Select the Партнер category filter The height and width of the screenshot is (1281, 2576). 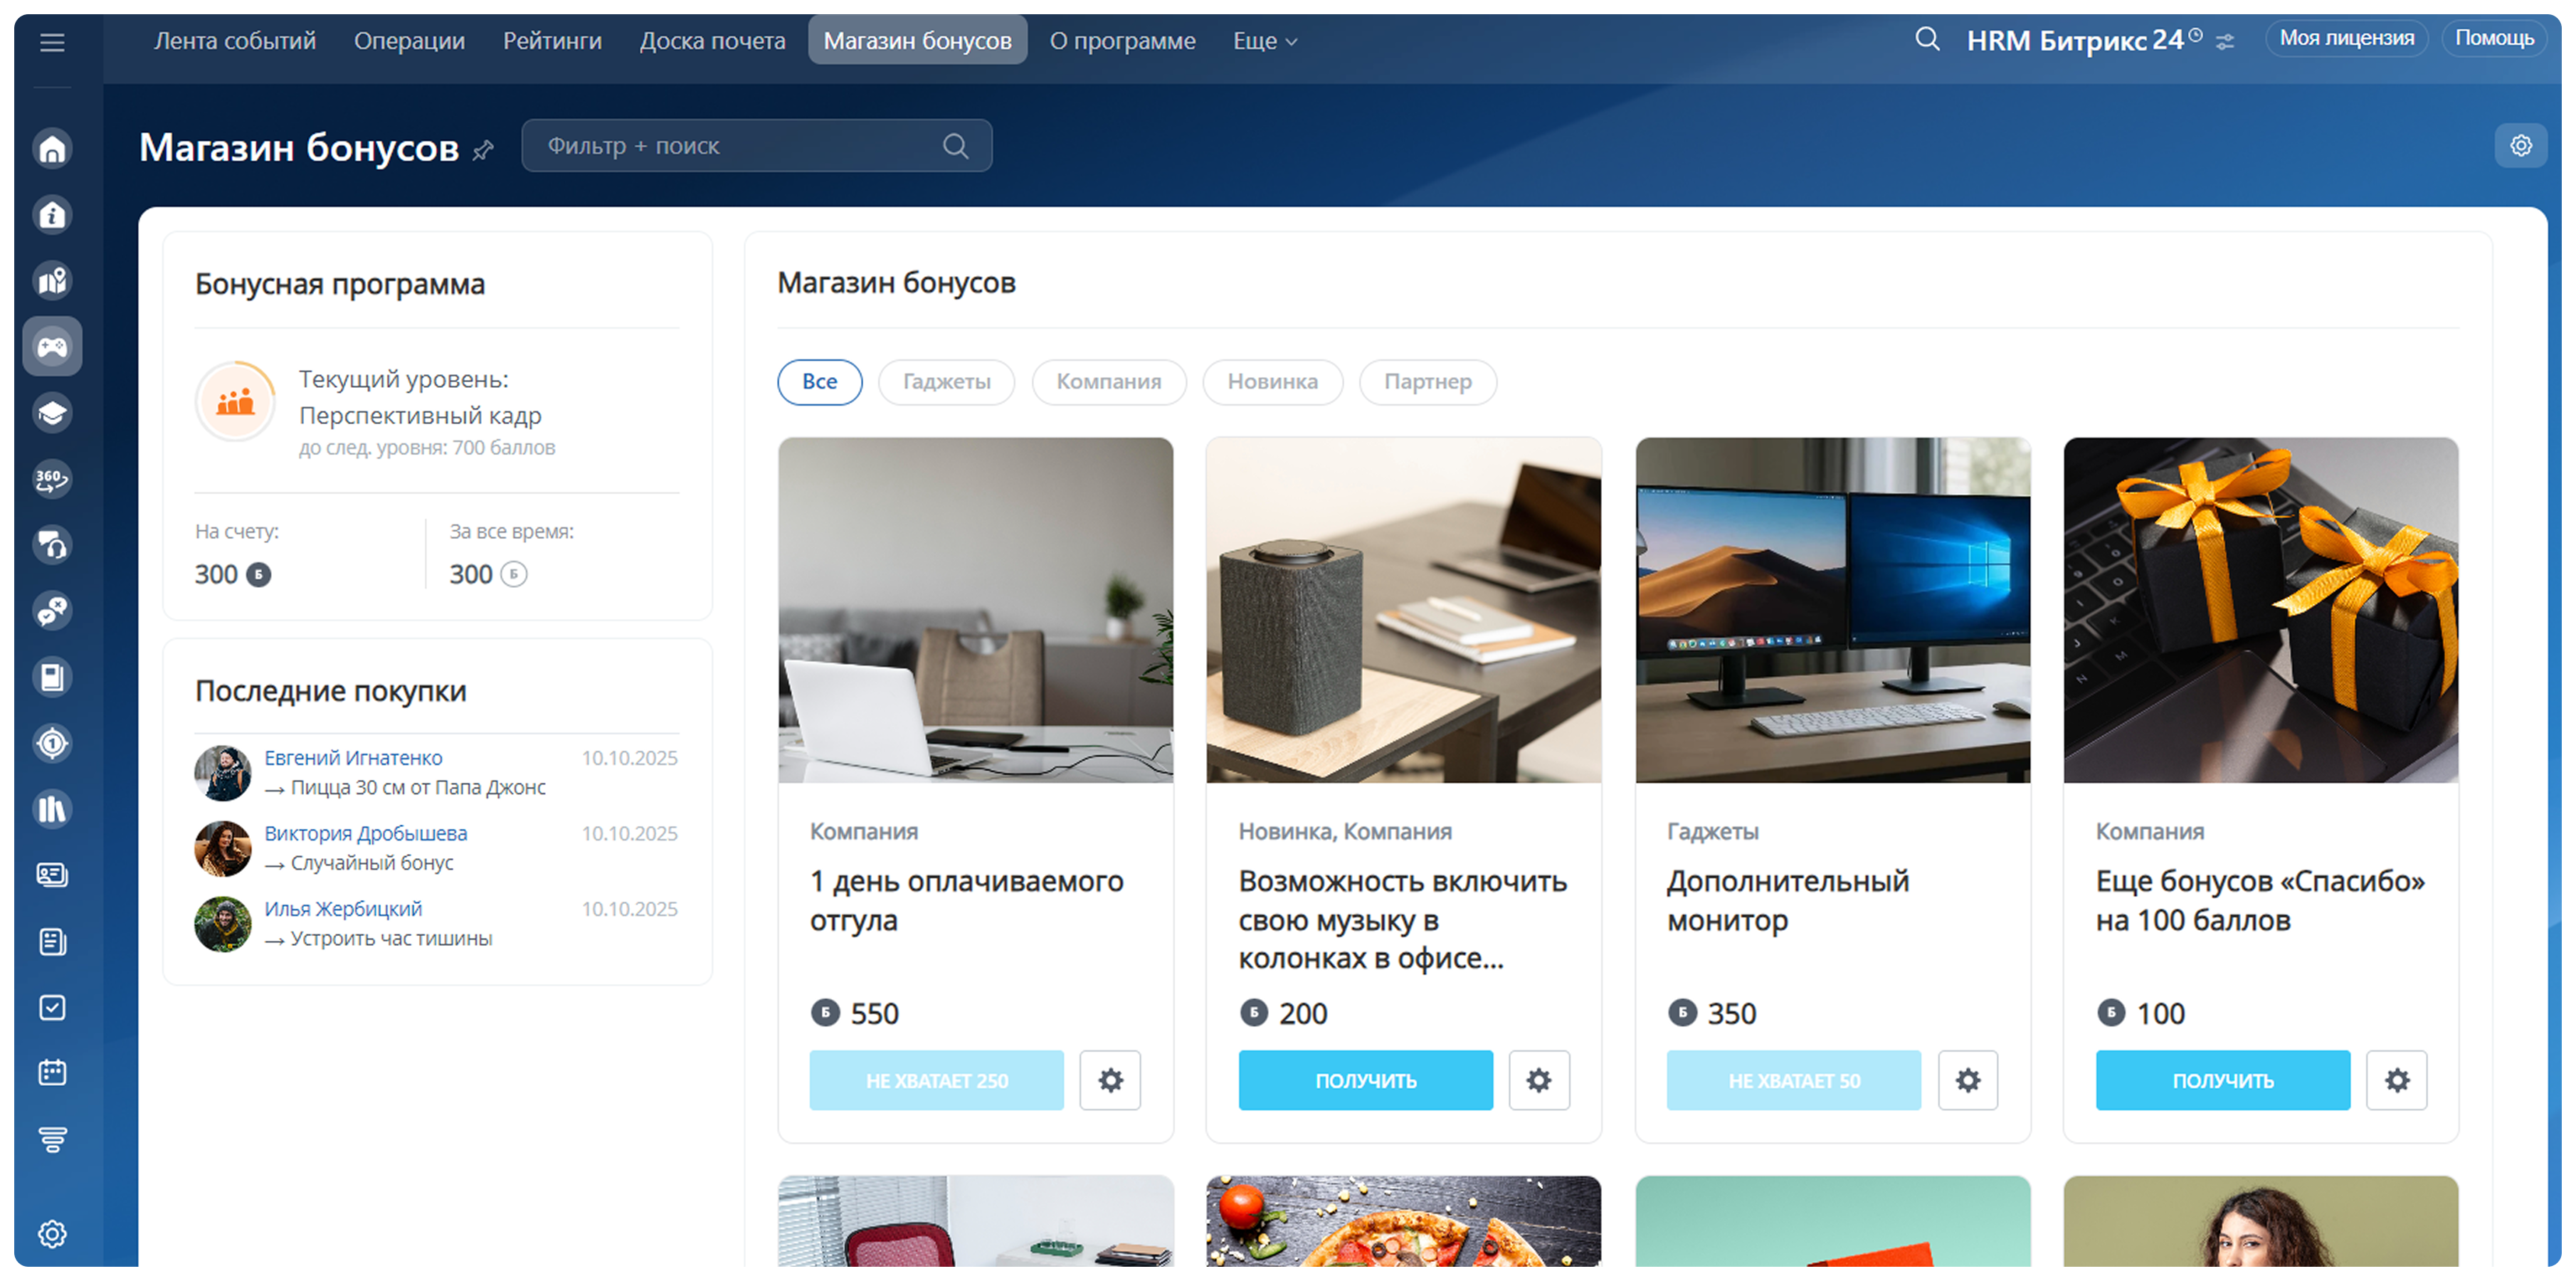tap(1427, 382)
